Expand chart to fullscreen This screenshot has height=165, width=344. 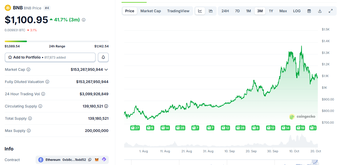point(330,11)
